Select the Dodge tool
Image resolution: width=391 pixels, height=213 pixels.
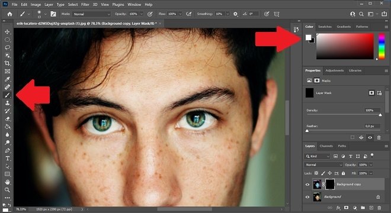(x=7, y=143)
